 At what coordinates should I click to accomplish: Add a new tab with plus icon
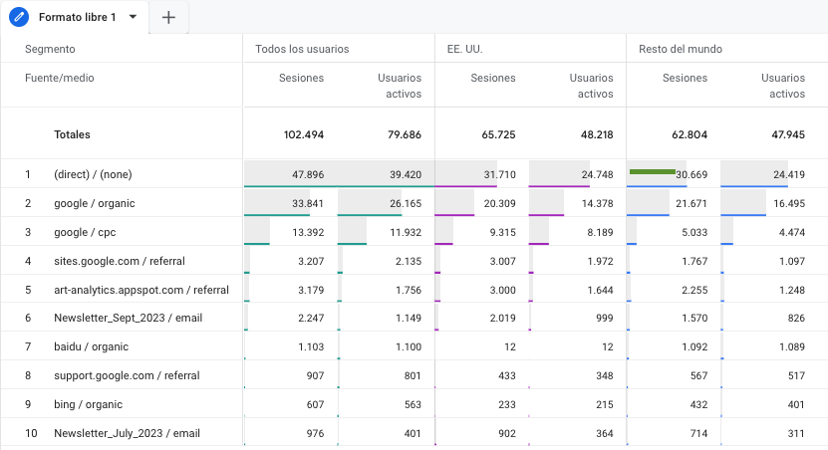point(168,17)
